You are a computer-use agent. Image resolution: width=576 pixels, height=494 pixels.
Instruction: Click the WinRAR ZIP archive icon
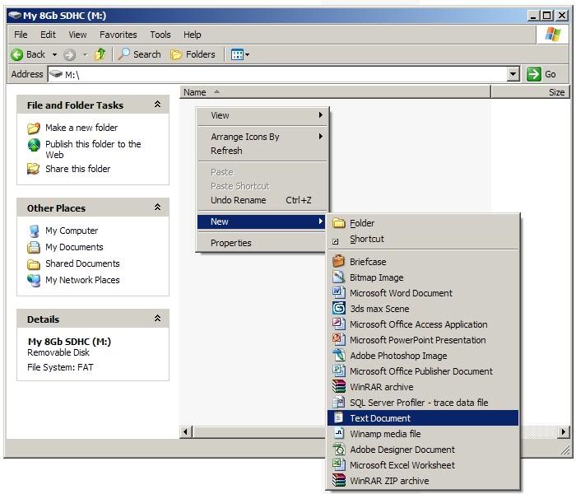(339, 480)
